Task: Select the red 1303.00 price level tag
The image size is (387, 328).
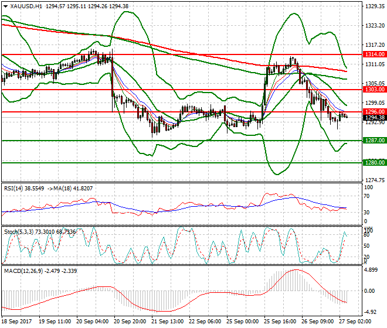Action: point(375,90)
